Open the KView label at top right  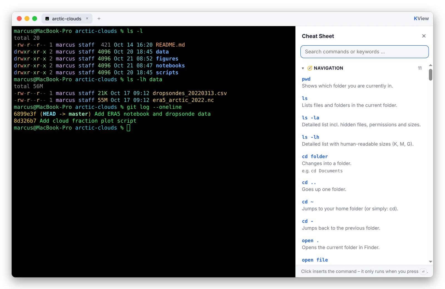click(421, 19)
